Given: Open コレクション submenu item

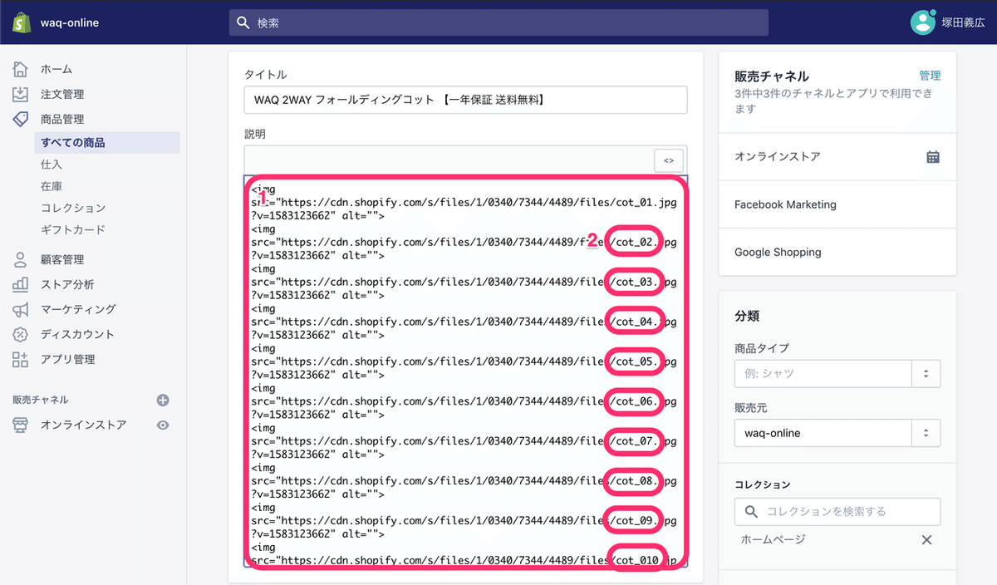Looking at the screenshot, I should coord(73,208).
